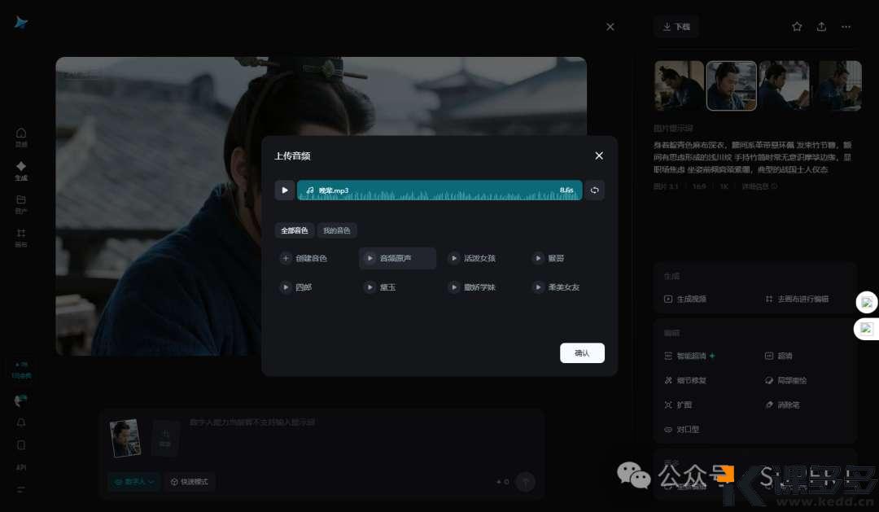879x512 pixels.
Task: Close the 上传音频 dialog
Action: click(599, 155)
